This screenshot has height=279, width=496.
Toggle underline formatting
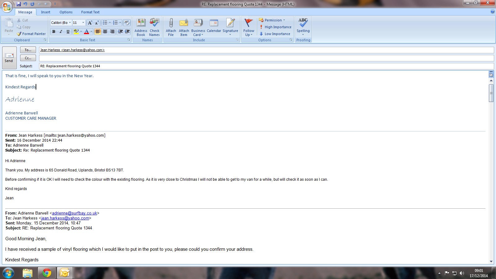pos(68,32)
